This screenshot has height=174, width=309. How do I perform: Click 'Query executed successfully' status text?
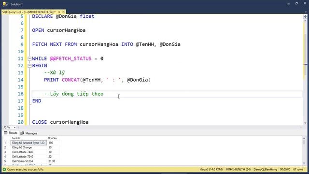[x=26, y=169]
